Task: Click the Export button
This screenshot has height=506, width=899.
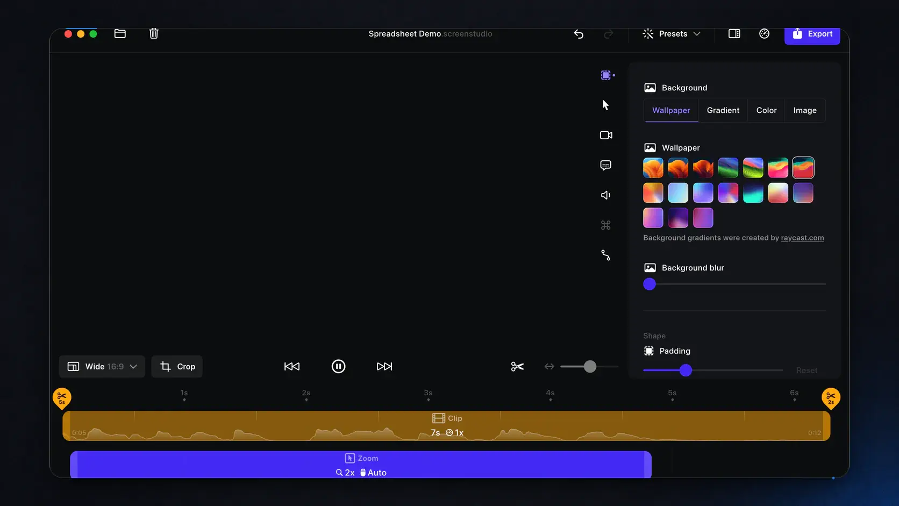Action: [812, 35]
